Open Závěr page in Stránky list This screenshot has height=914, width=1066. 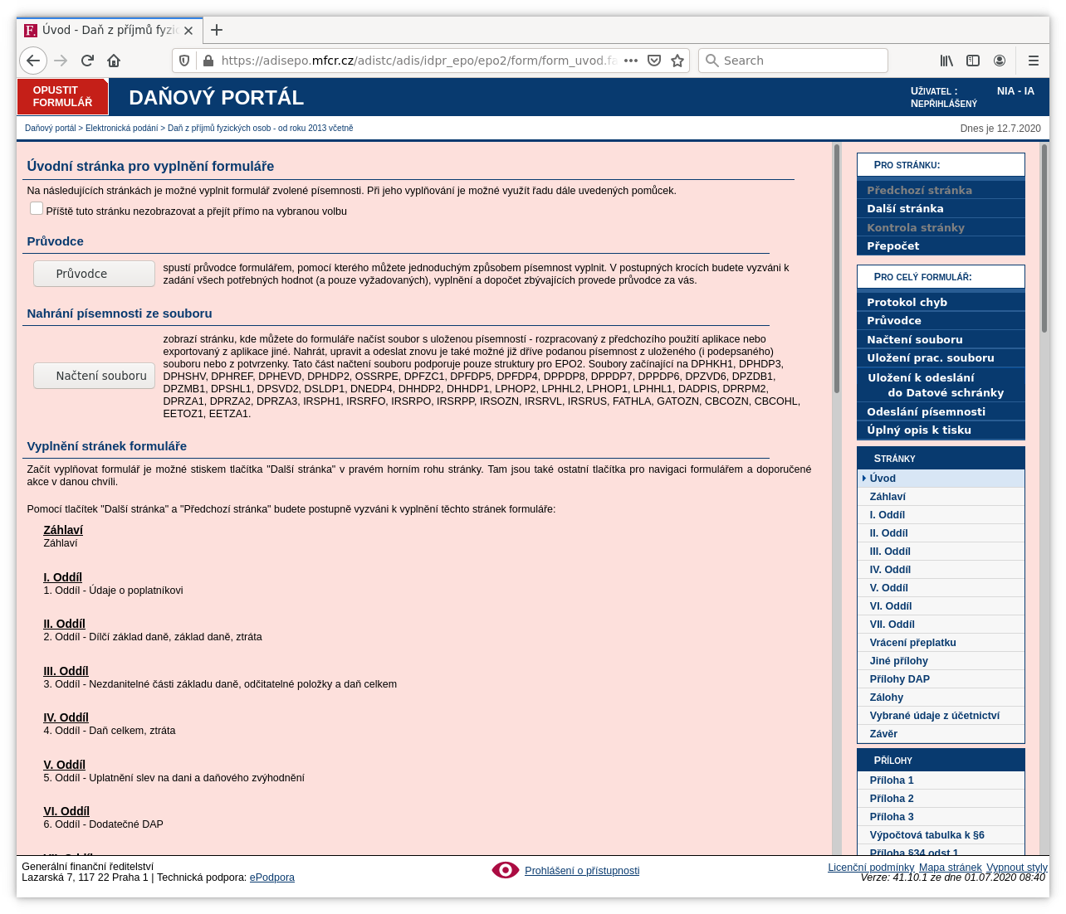[941, 734]
